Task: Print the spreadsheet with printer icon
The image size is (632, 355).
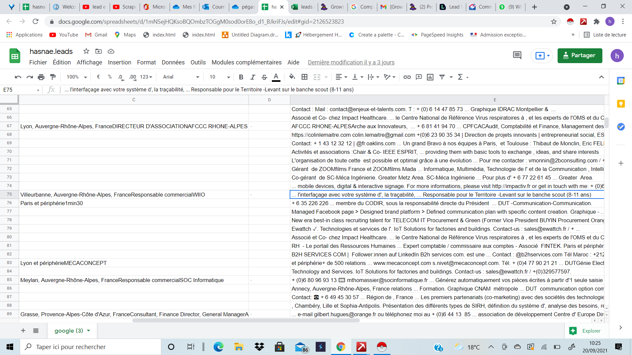Action: pyautogui.click(x=41, y=77)
